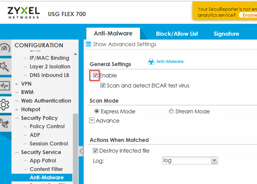
Task: Open Policy Control in the menu tree
Action: [47, 126]
